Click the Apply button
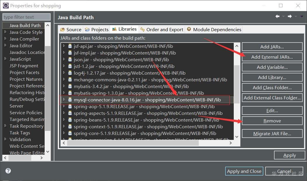The height and width of the screenshot is (181, 307). pyautogui.click(x=289, y=155)
